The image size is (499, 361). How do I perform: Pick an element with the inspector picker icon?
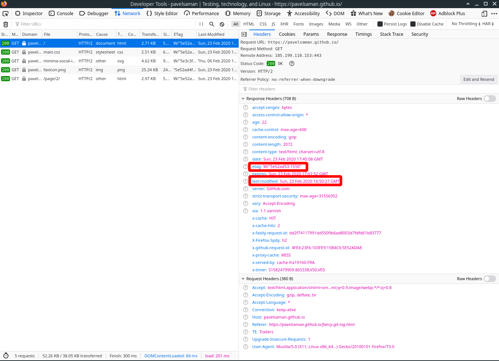(x=6, y=14)
